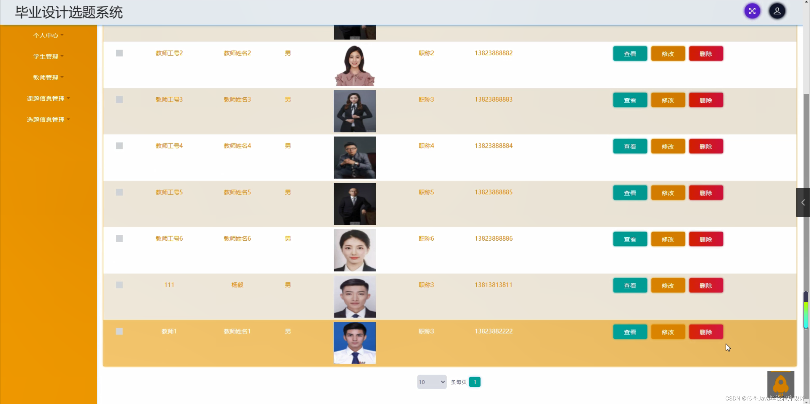The width and height of the screenshot is (810, 404).
Task: Click the purple fullscreen toggle icon
Action: point(752,11)
